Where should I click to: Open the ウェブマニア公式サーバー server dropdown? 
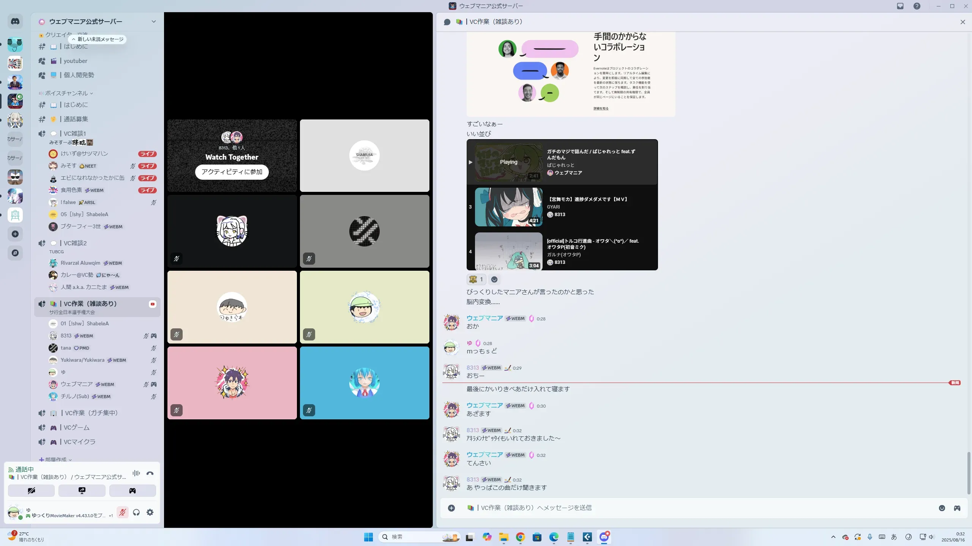pyautogui.click(x=153, y=22)
